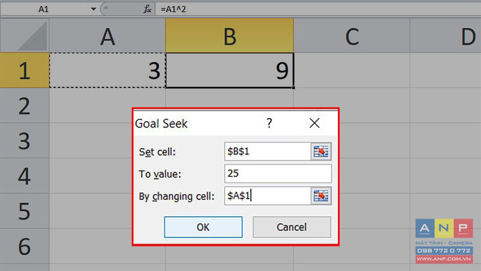Screen dimensions: 481x271
Task: Select row 3 header
Action: pyautogui.click(x=25, y=141)
